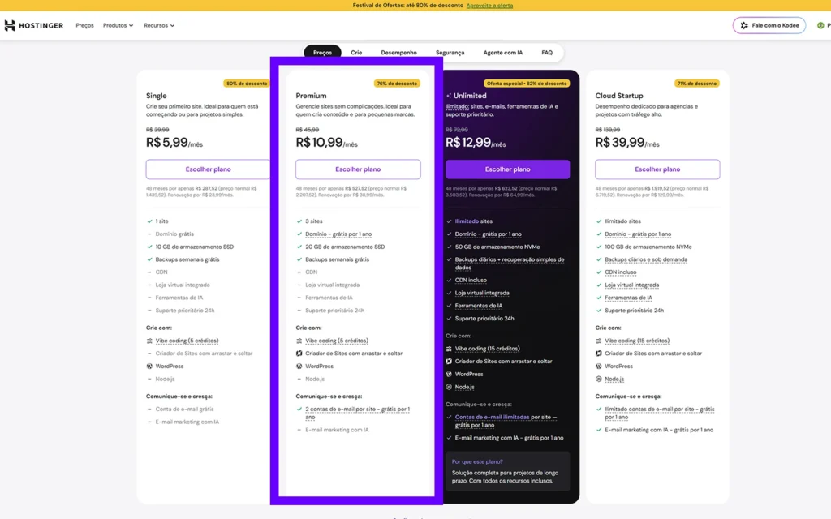Screen dimensions: 831x519
Task: Click WordPress icon in Unlimited plan
Action: coord(449,375)
